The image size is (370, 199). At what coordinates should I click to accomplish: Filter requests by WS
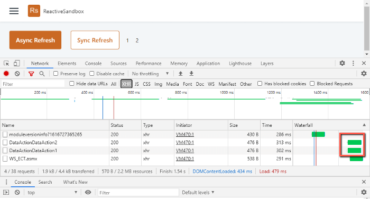pos(211,84)
